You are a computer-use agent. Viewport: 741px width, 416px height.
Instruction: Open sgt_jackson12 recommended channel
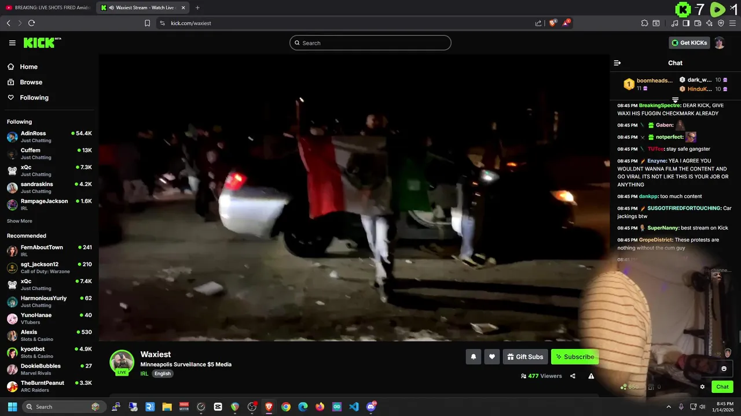pyautogui.click(x=49, y=268)
